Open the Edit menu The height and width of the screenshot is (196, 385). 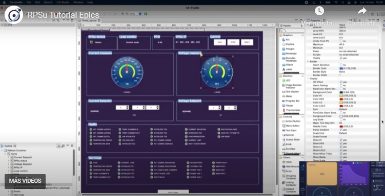point(37,2)
